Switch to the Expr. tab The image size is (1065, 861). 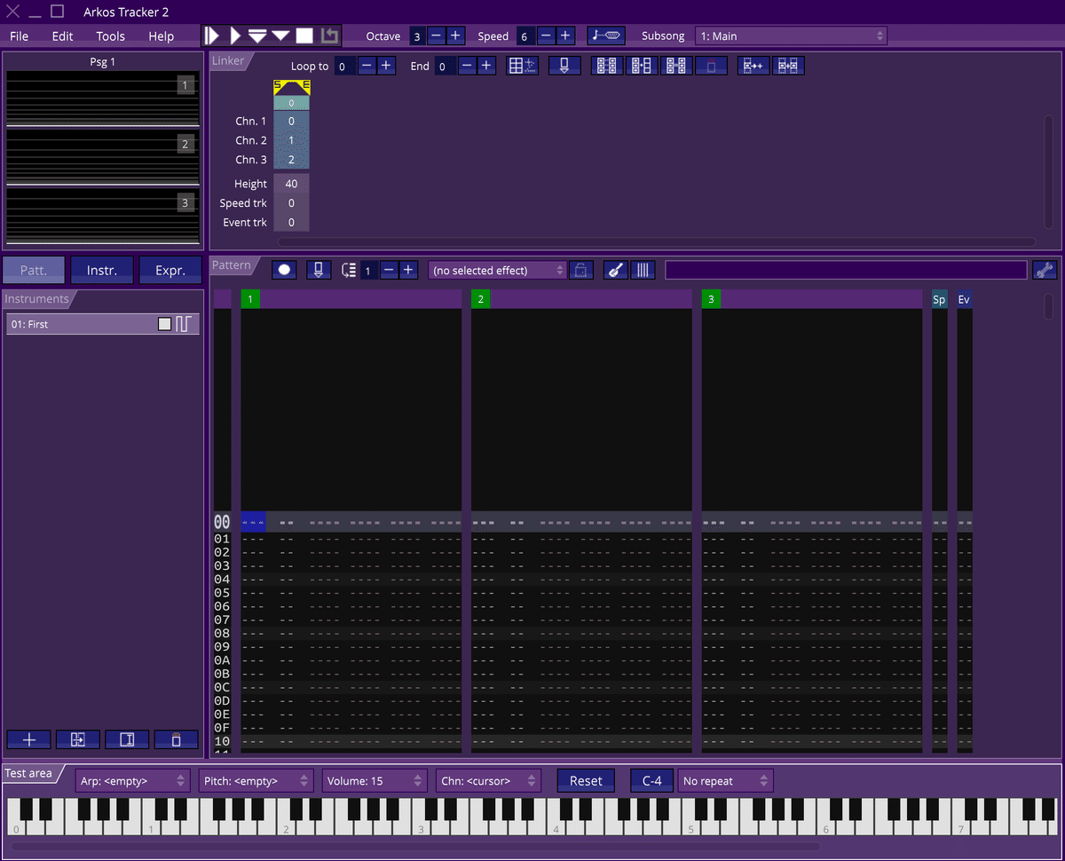click(x=170, y=271)
